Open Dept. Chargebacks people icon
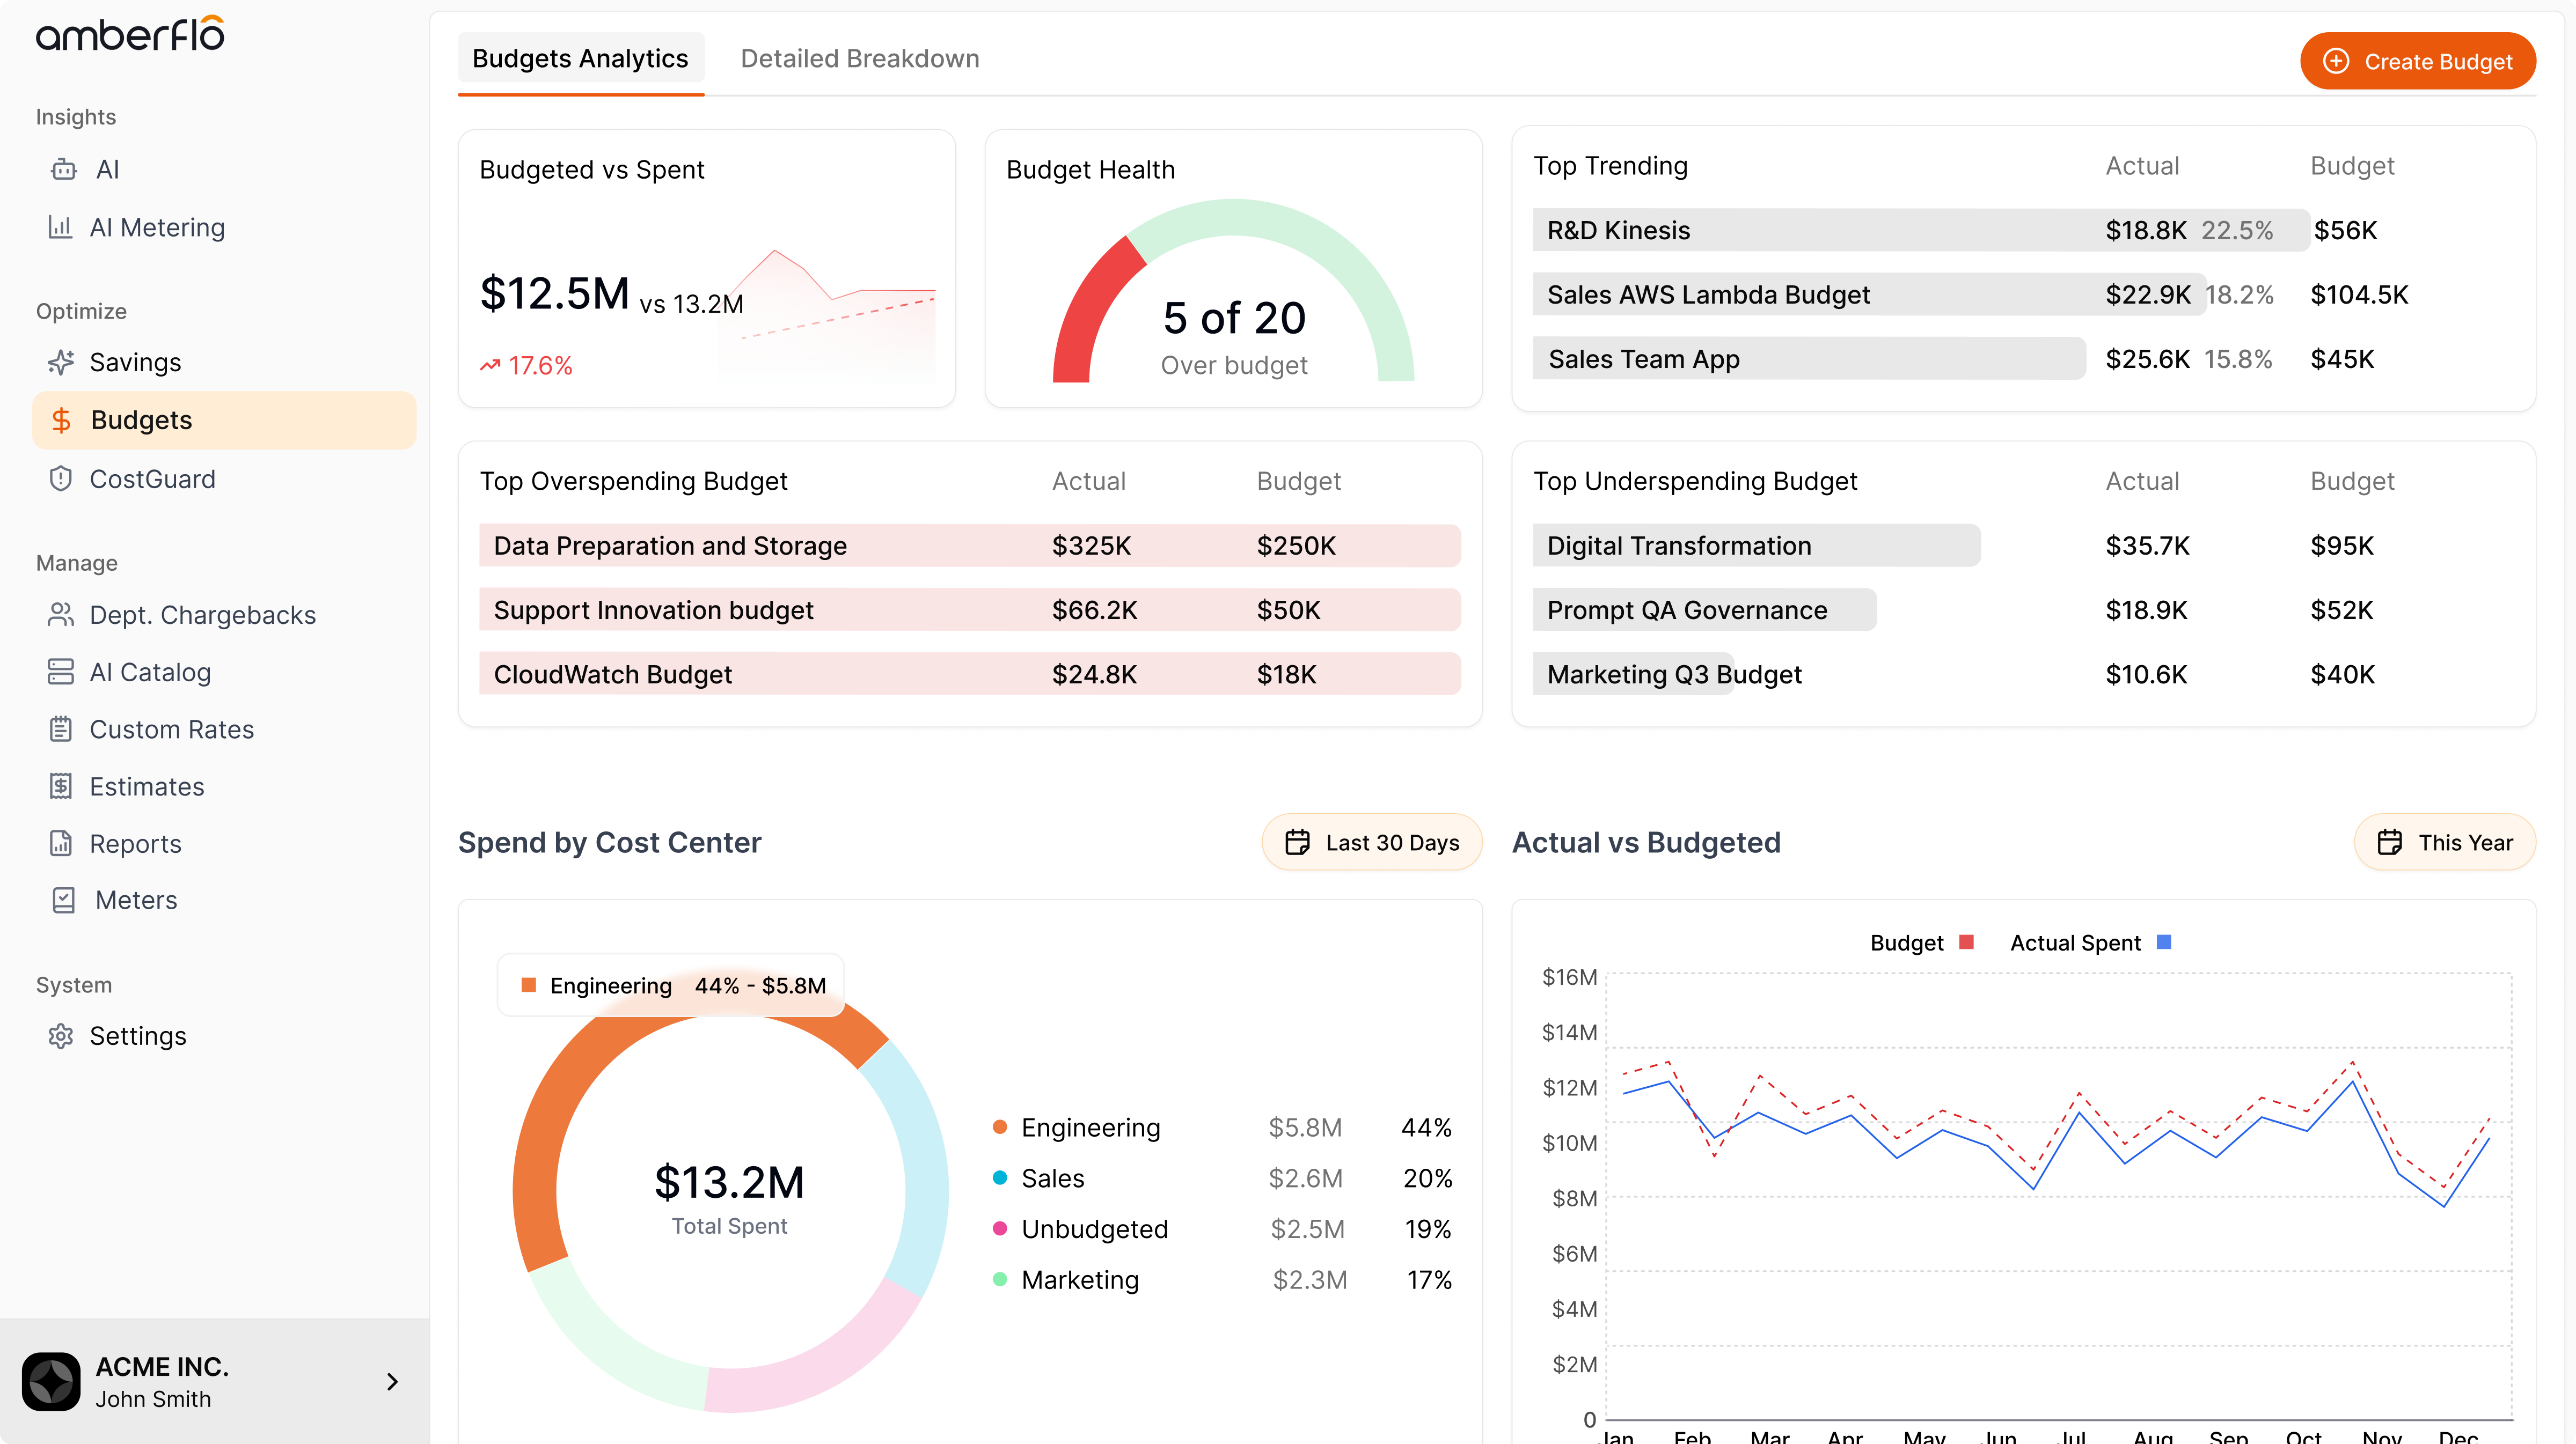 61,615
